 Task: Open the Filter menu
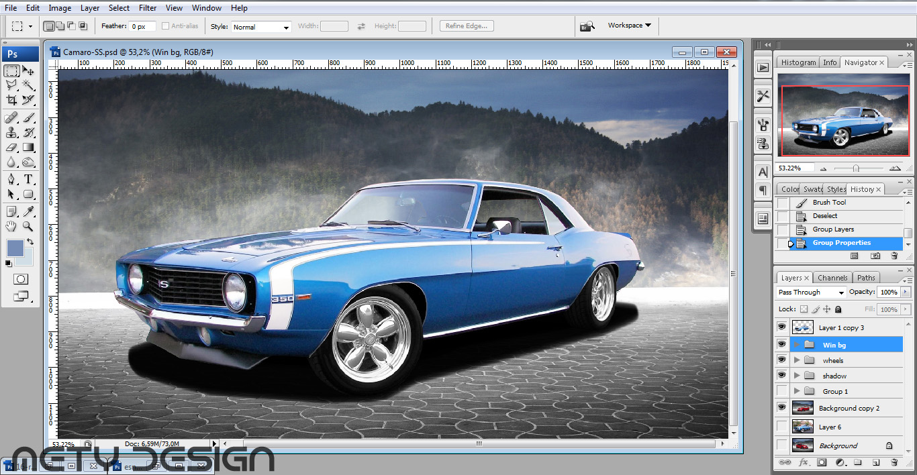[148, 8]
